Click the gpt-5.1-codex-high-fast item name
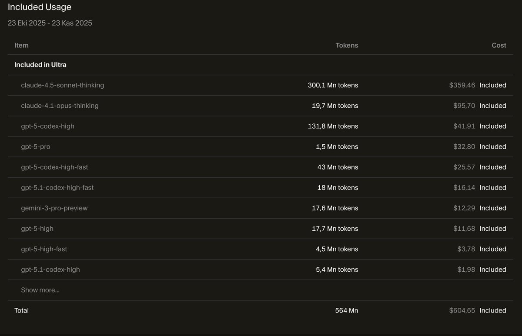The image size is (522, 336). [57, 187]
